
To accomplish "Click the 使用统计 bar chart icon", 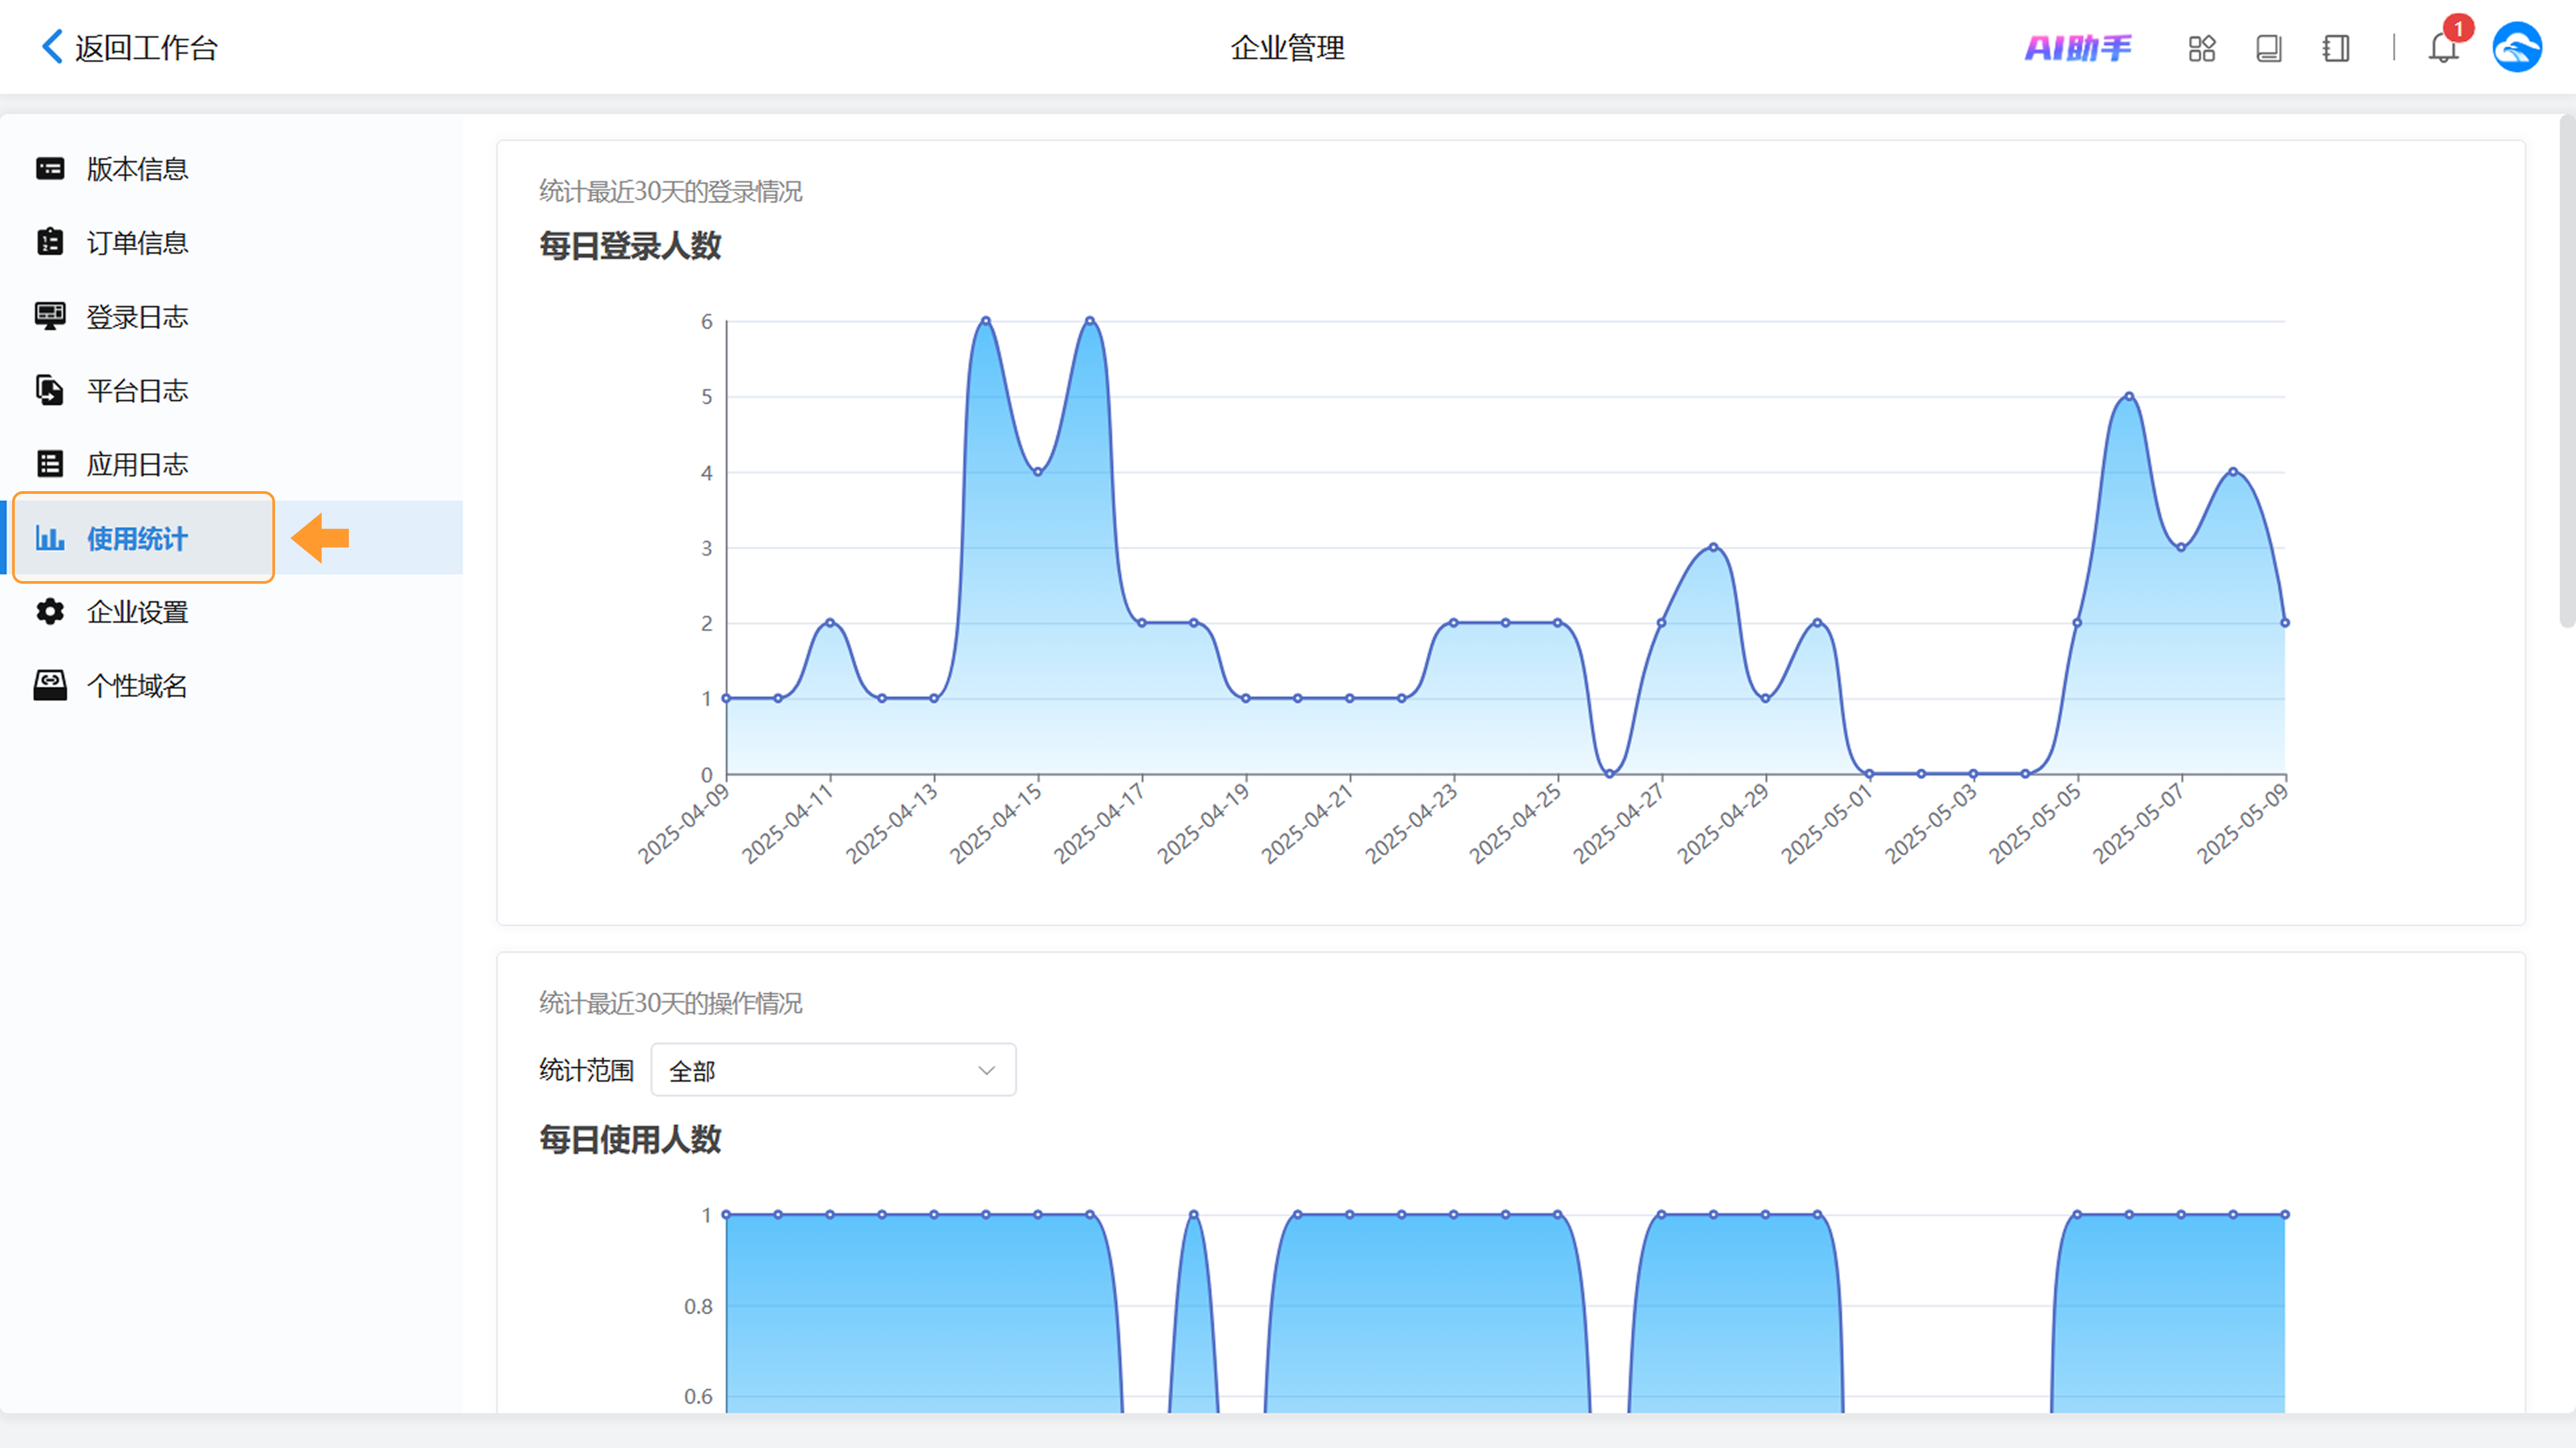I will click(x=50, y=538).
